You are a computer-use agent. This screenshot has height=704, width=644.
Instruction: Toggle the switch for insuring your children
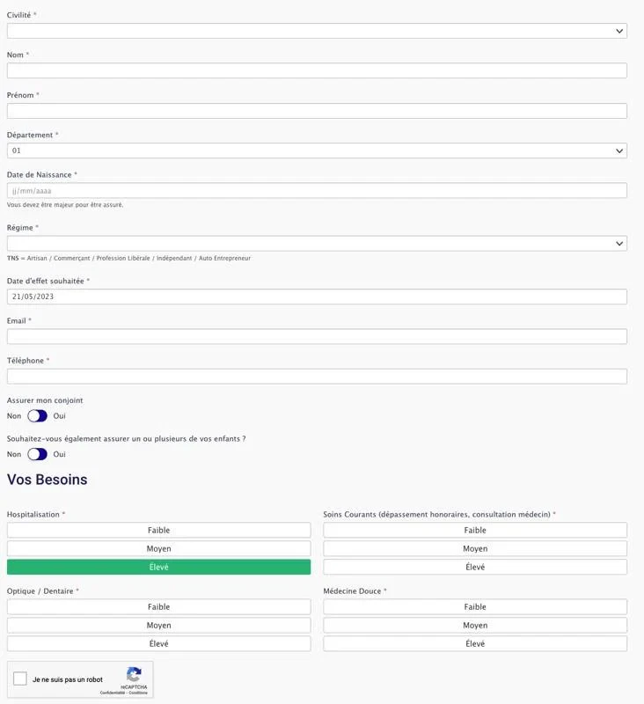point(37,454)
